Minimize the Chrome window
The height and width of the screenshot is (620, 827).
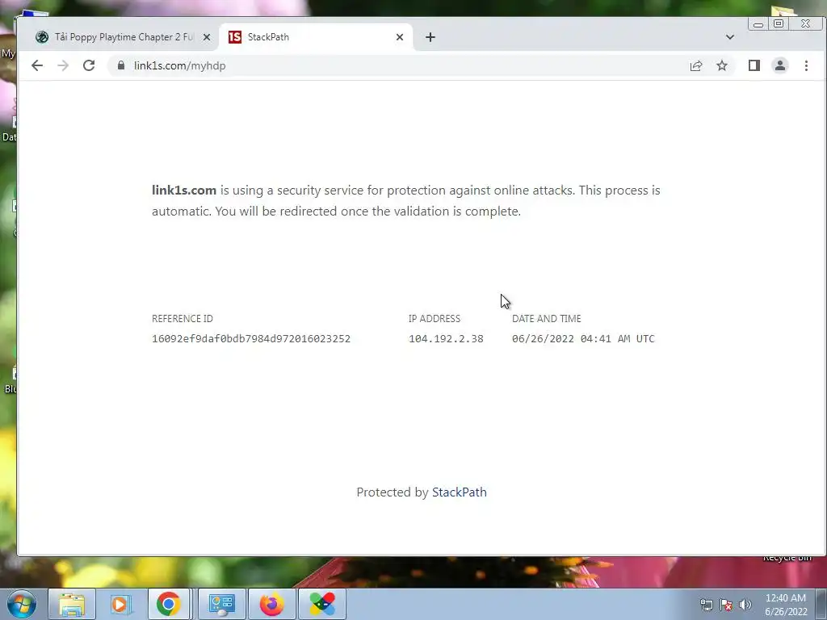758,23
